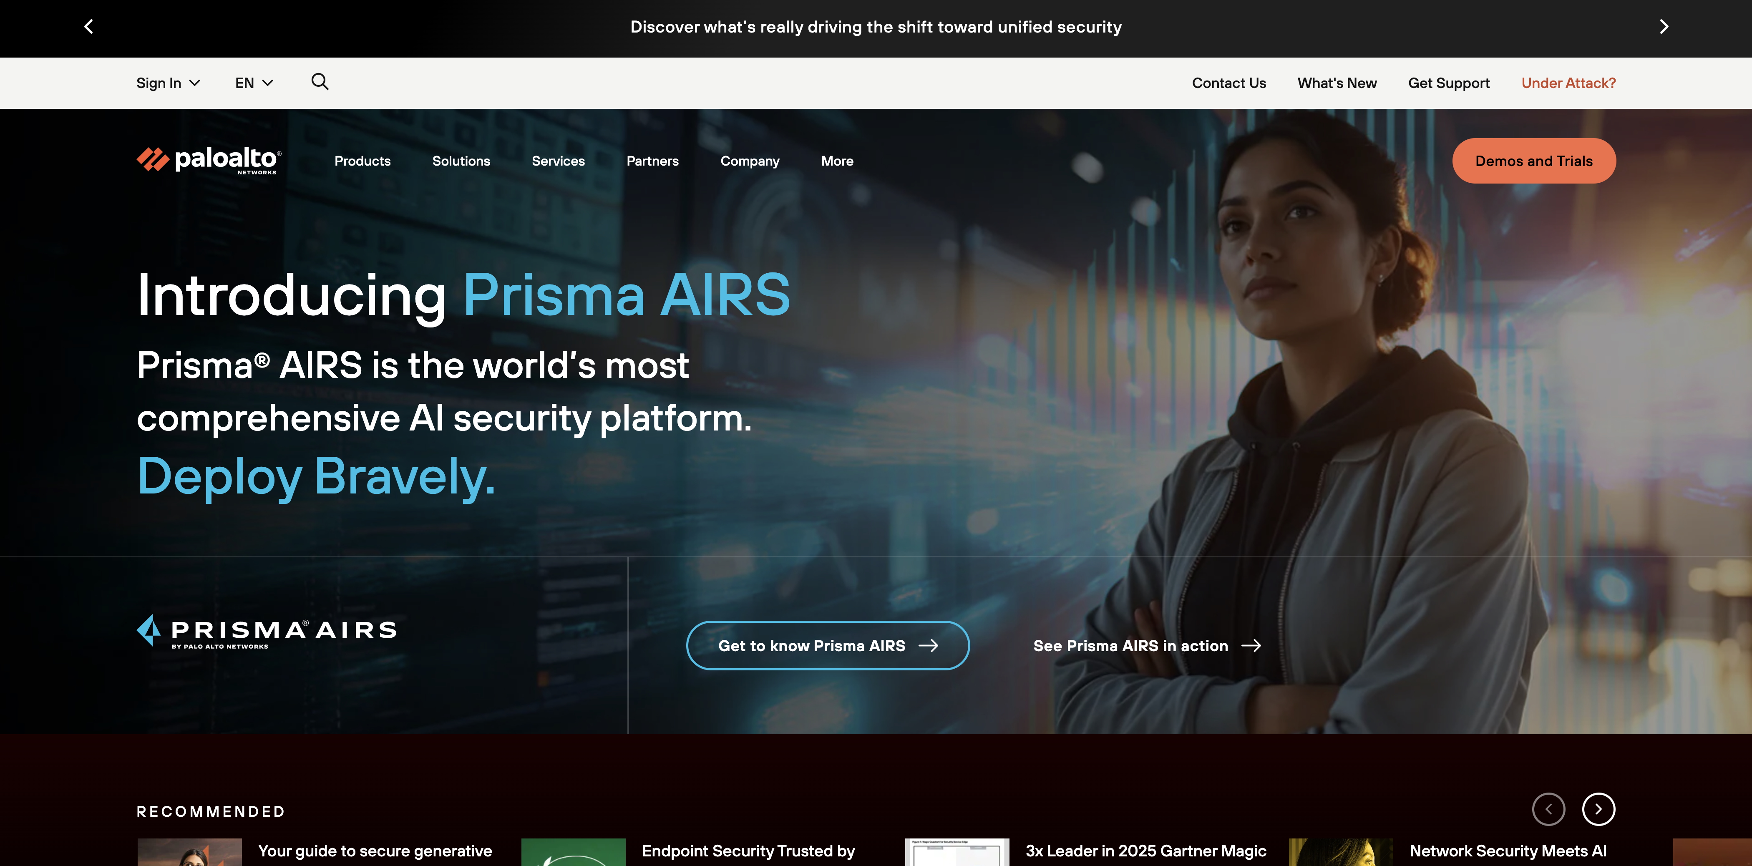The height and width of the screenshot is (866, 1752).
Task: Click See Prisma AIRS in action link
Action: [1147, 646]
